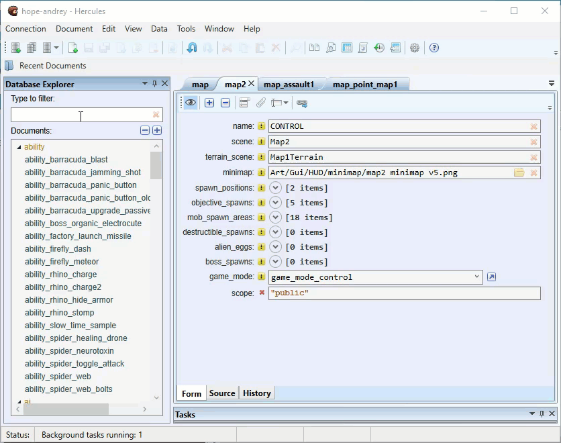Expand spawn_positions items list

275,187
